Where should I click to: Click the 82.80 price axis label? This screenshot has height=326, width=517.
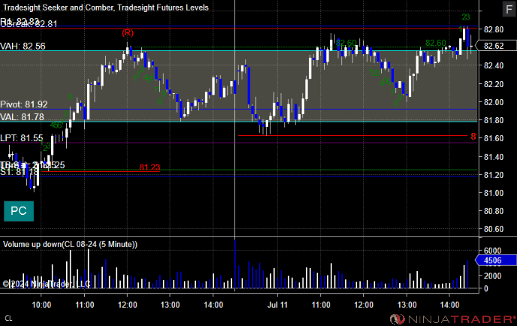pyautogui.click(x=494, y=29)
